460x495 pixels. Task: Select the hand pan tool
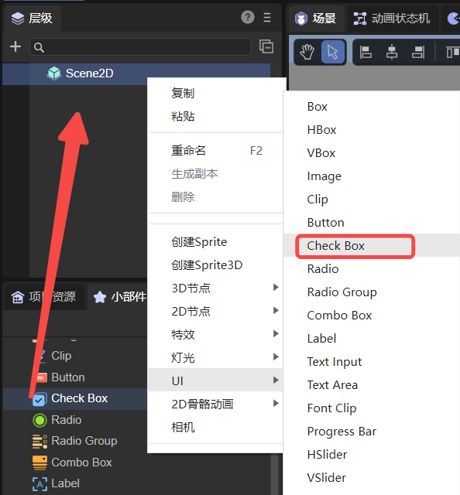pyautogui.click(x=307, y=52)
